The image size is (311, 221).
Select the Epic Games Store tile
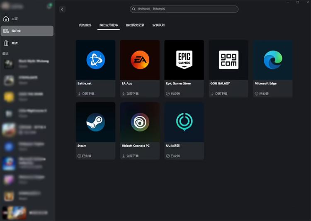point(184,60)
